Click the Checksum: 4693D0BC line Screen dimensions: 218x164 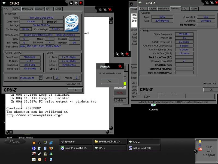click(24, 108)
